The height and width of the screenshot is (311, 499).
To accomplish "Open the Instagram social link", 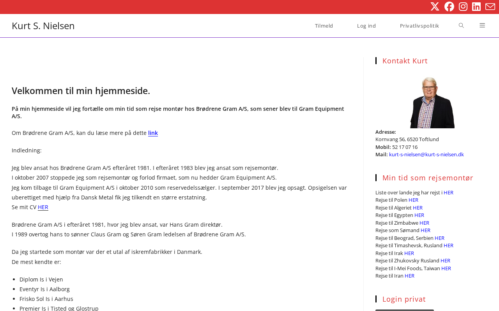I will [x=463, y=7].
